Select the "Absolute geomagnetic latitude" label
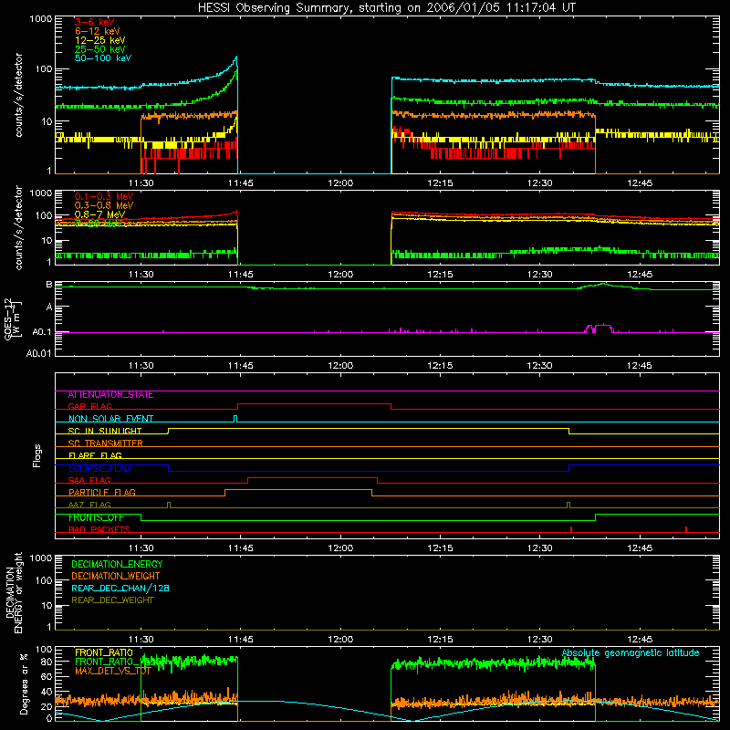This screenshot has height=730, width=730. pos(631,653)
